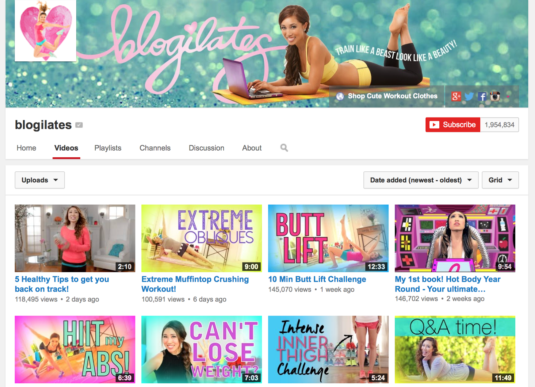Play the Can't Lose Weight video thumbnail
Screen dimensions: 535x387
(x=202, y=350)
